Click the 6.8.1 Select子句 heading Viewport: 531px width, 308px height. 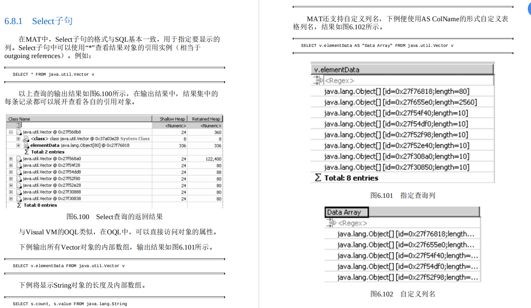click(x=38, y=21)
